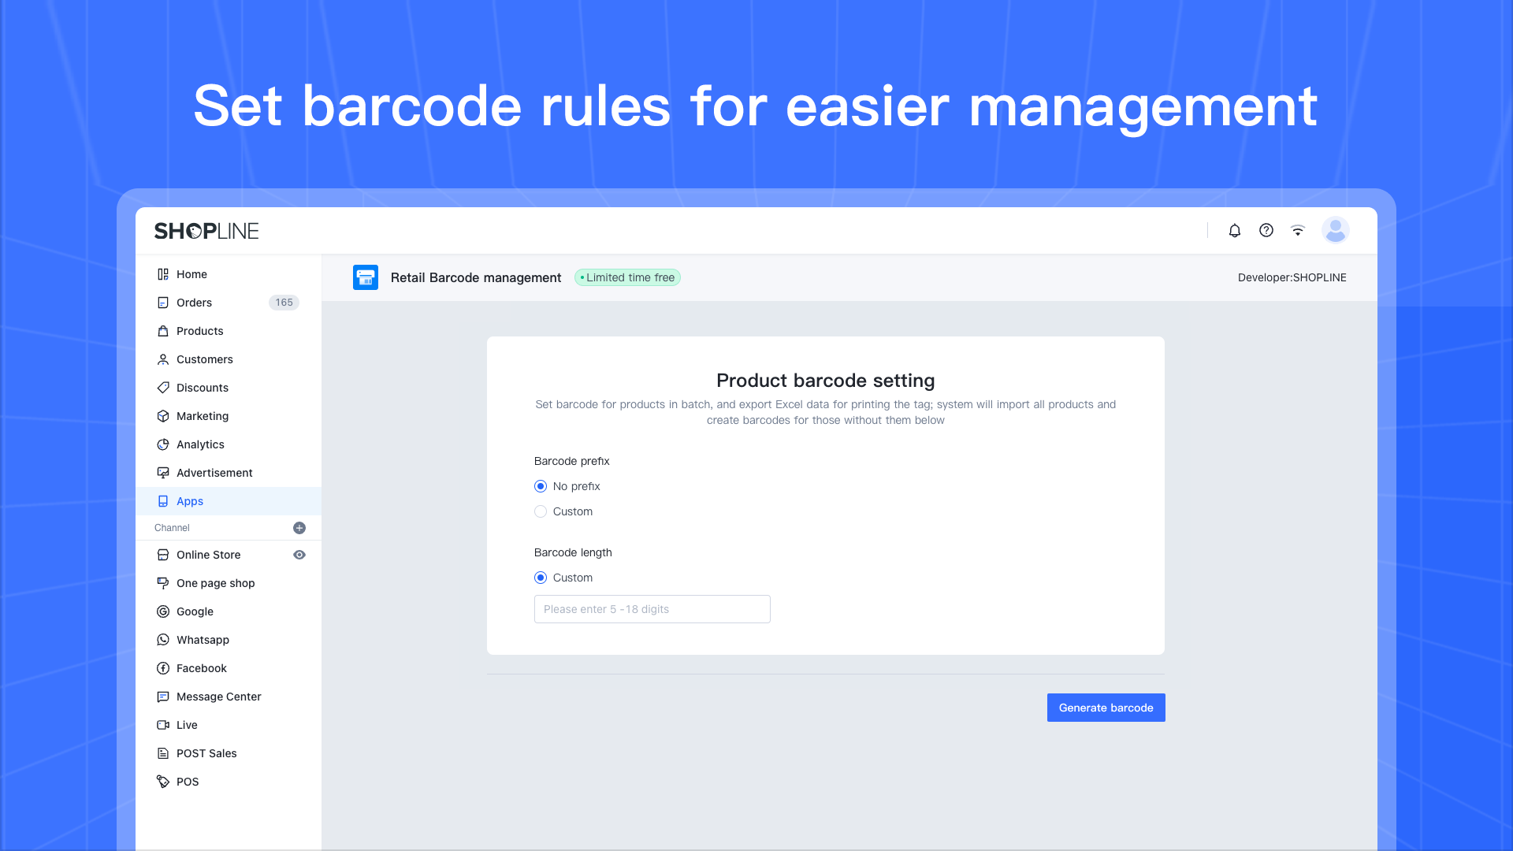Click the Limited time free badge
The width and height of the screenshot is (1513, 851).
[x=627, y=277]
